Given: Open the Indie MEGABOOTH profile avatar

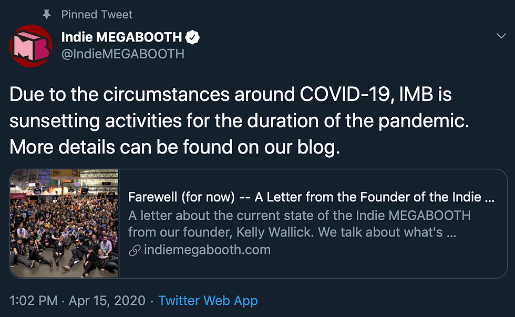Looking at the screenshot, I should pyautogui.click(x=31, y=46).
